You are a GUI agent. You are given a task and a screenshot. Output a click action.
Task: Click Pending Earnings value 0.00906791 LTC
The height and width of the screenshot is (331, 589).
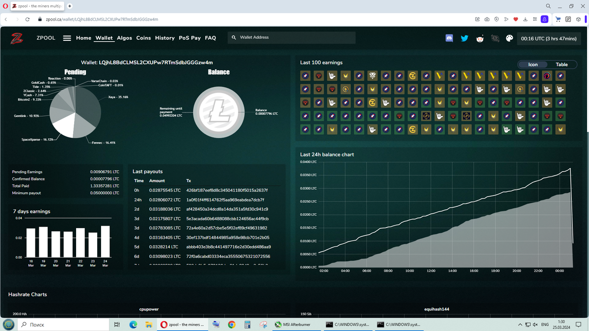click(105, 172)
